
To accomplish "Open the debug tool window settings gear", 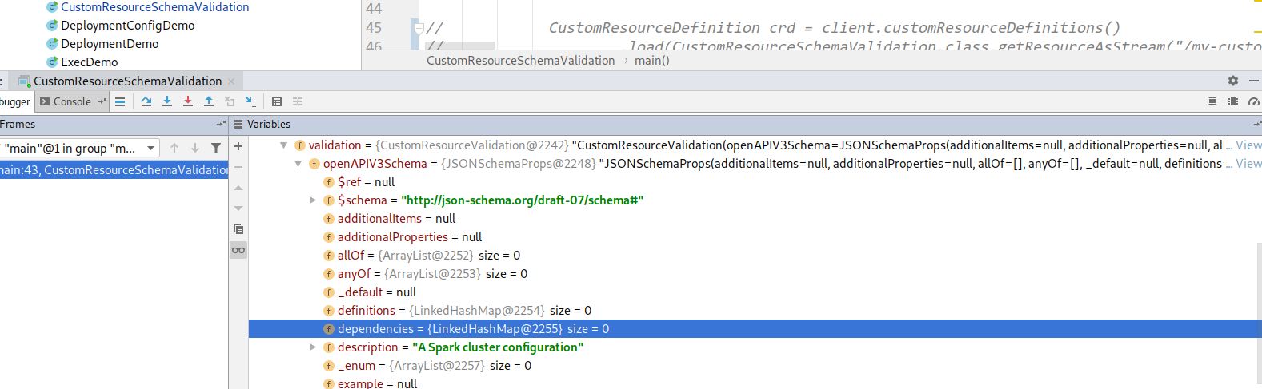I will point(1233,81).
